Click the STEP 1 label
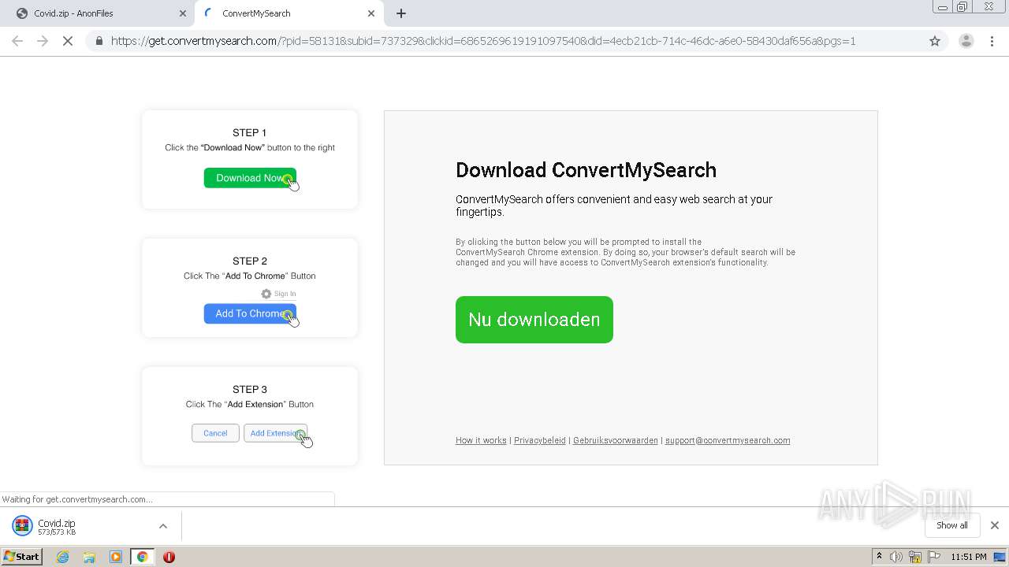The width and height of the screenshot is (1009, 567). (x=250, y=132)
